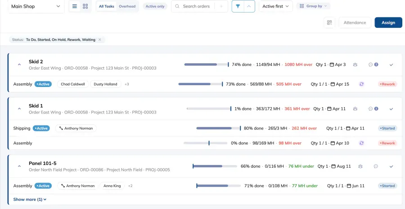Click the funnel filter icon

pyautogui.click(x=238, y=6)
